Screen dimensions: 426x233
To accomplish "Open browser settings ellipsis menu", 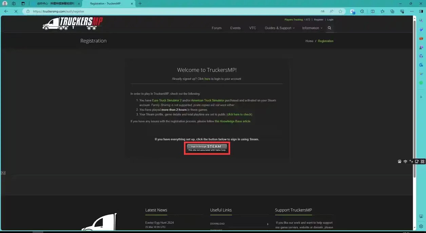I will [412, 11].
